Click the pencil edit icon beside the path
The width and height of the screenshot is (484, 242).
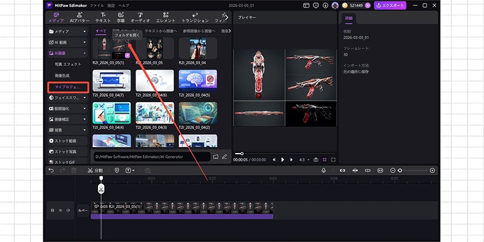pyautogui.click(x=224, y=157)
